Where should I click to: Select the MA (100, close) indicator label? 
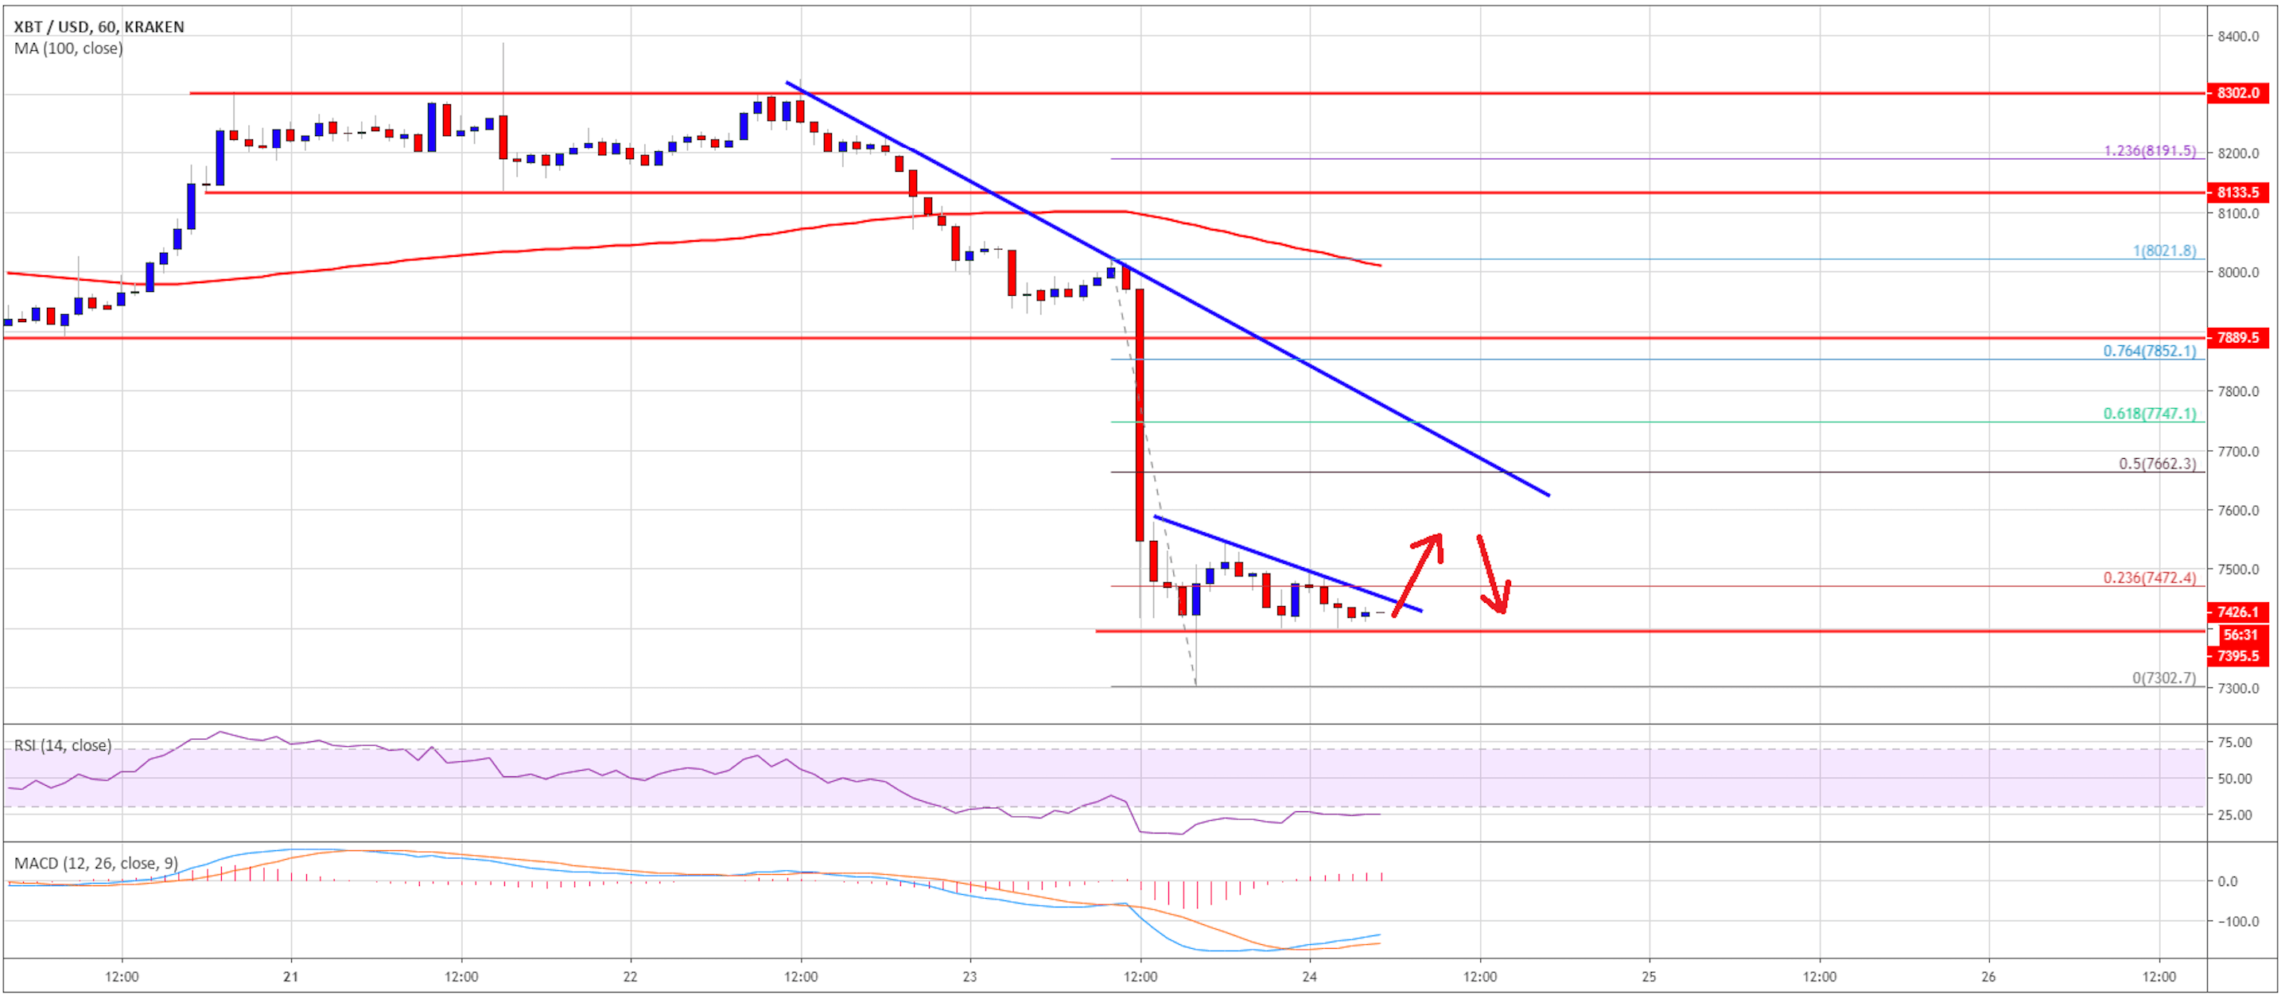[68, 48]
